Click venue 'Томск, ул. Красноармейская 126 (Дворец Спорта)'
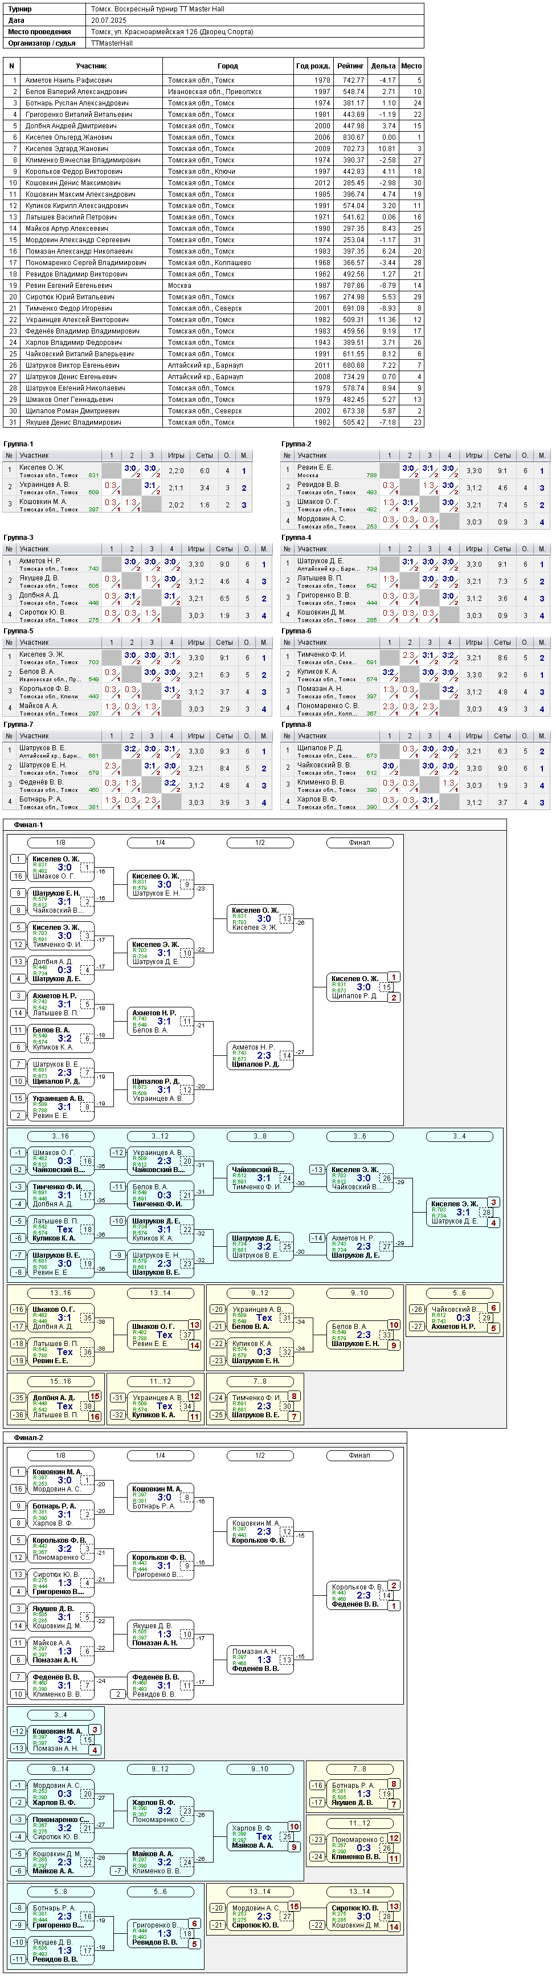This screenshot has width=556, height=1976. 172,32
